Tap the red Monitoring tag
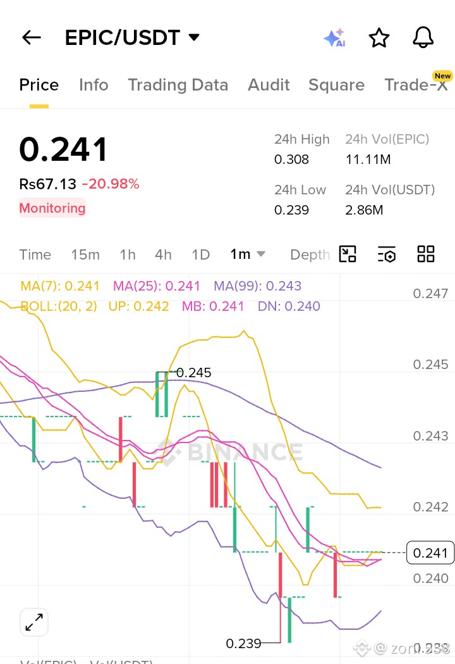The image size is (455, 664). tap(52, 208)
